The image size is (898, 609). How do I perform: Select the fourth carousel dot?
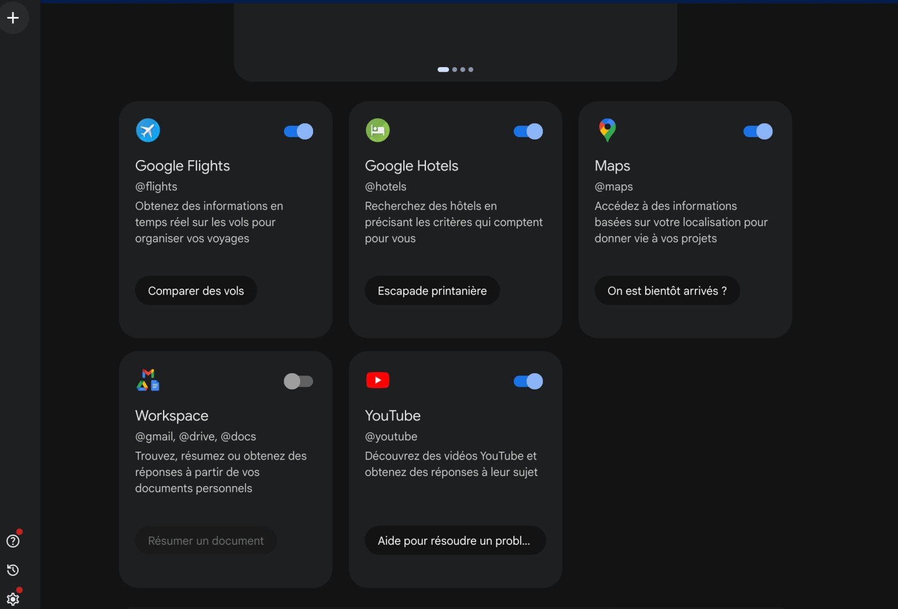click(470, 70)
